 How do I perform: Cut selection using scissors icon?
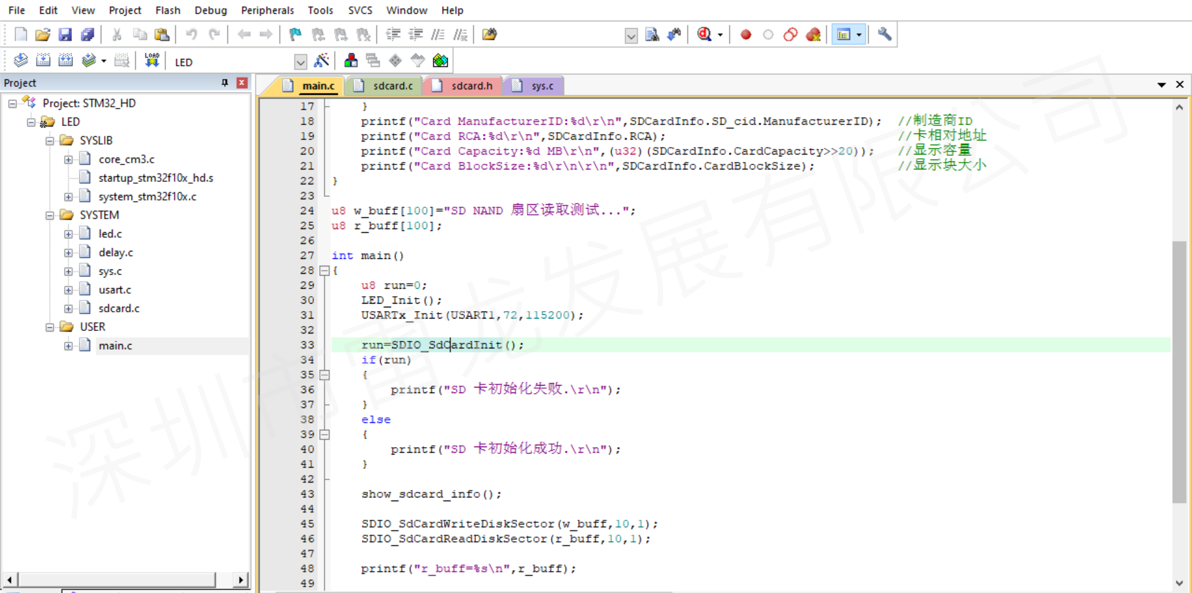pos(116,35)
